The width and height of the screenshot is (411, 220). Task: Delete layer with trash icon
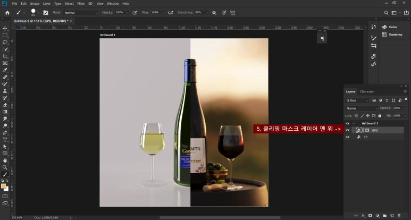(399, 216)
